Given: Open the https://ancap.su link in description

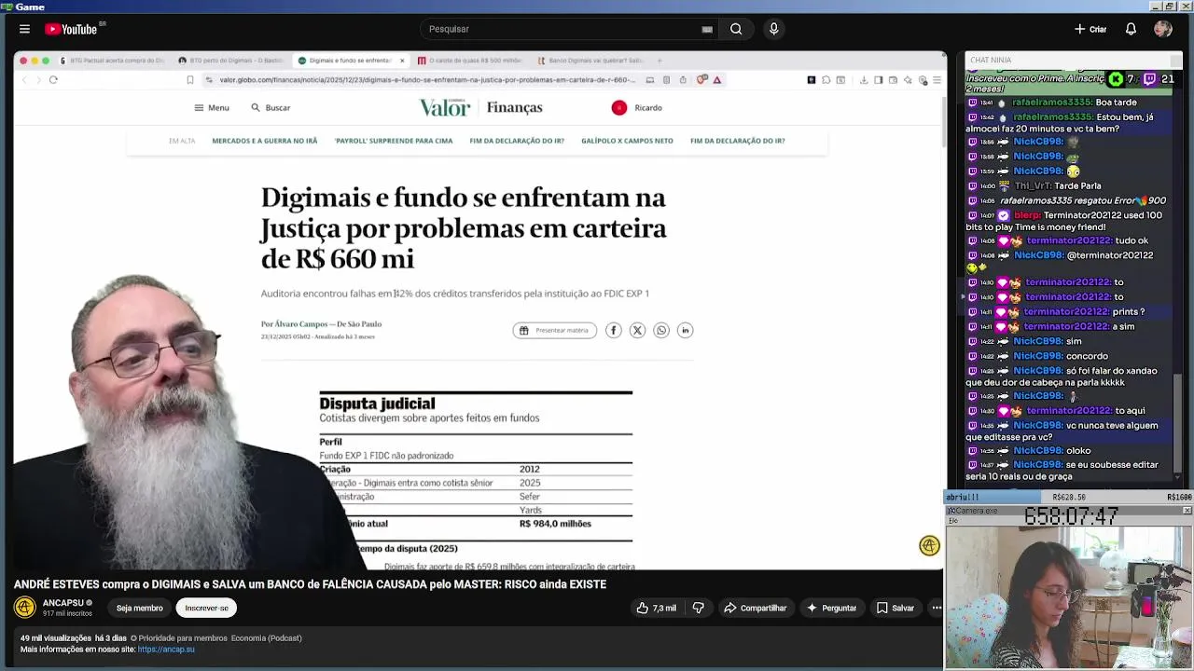Looking at the screenshot, I should [166, 649].
